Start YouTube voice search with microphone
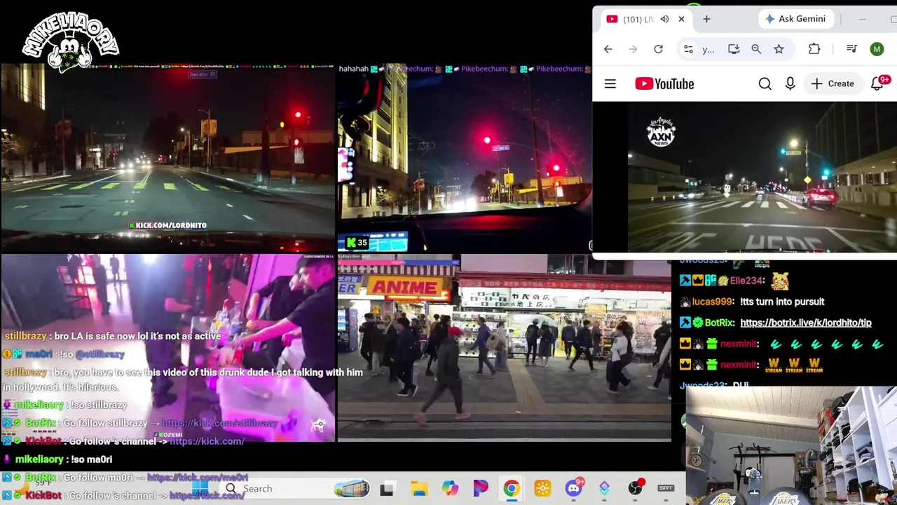897x505 pixels. click(x=790, y=83)
